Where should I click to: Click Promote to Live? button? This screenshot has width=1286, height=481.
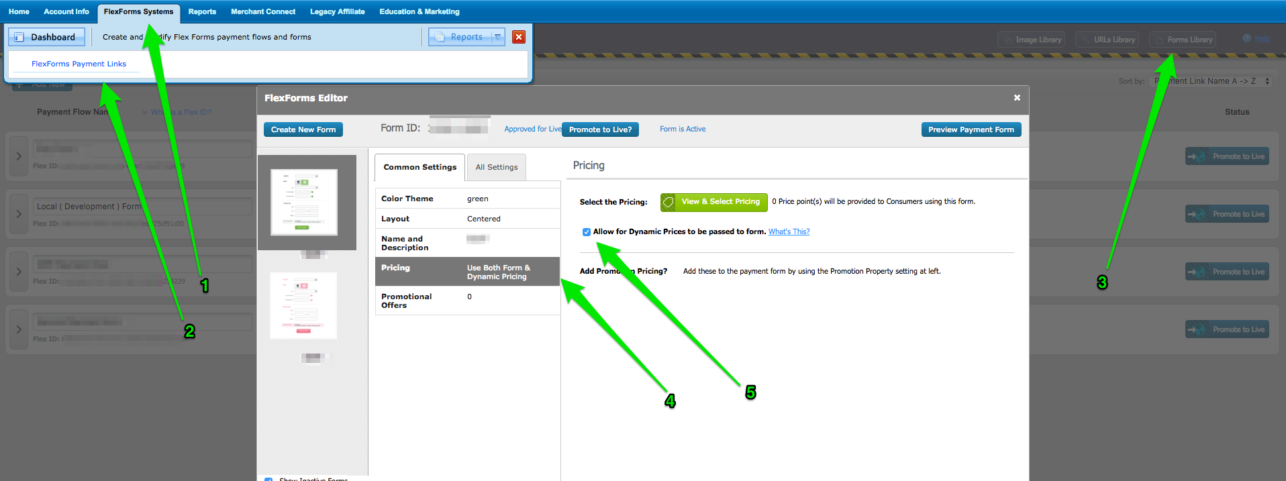(x=600, y=129)
